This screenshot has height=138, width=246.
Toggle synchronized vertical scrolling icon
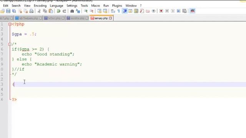99,11
